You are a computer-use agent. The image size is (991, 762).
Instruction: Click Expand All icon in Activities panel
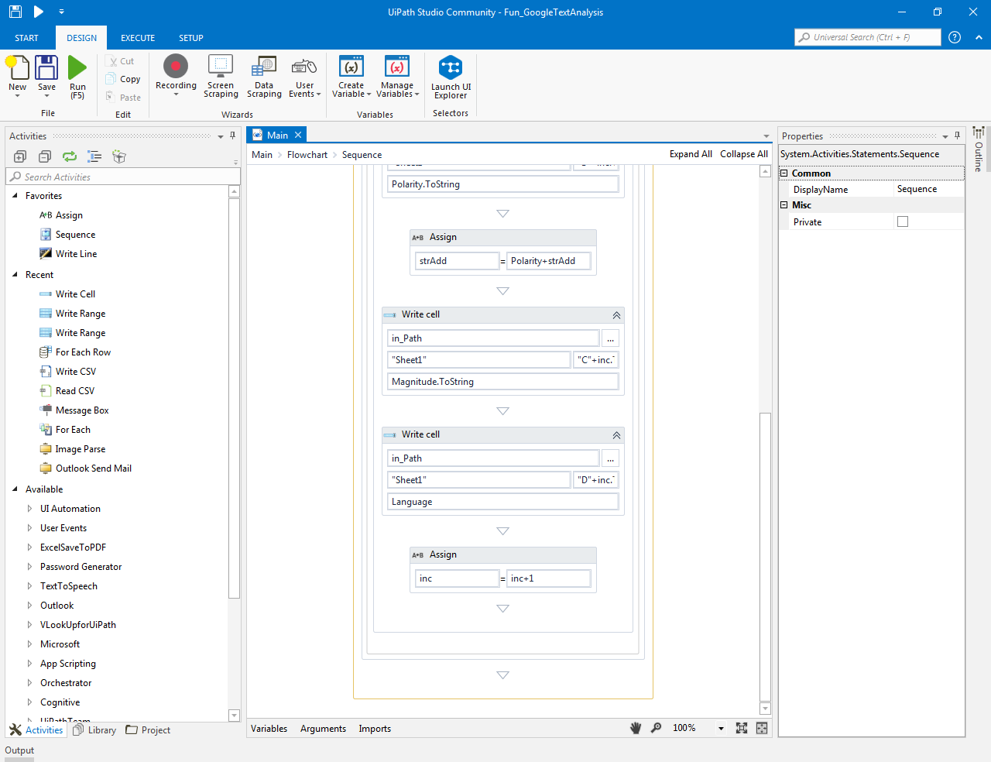[20, 156]
